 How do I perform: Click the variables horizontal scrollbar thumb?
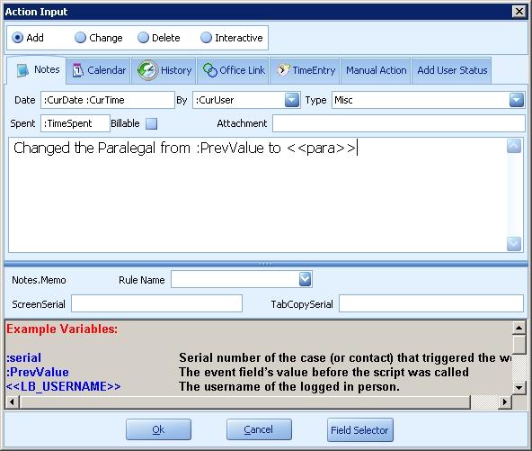(x=245, y=402)
